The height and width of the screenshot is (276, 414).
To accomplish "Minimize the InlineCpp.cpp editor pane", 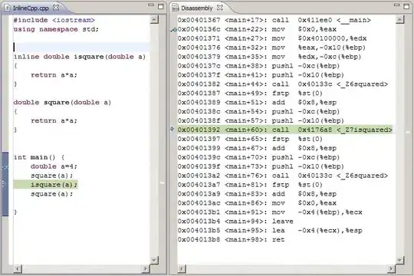I will coord(151,5).
